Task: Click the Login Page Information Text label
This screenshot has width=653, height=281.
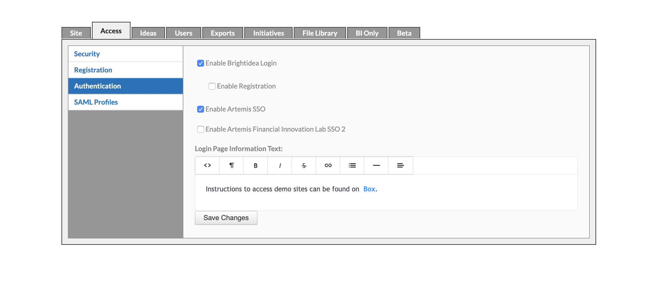Action: [239, 149]
